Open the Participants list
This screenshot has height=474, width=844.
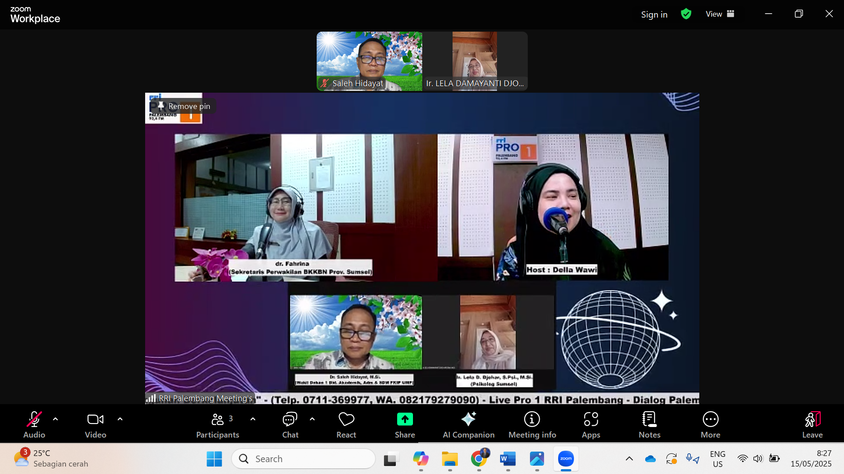[218, 424]
